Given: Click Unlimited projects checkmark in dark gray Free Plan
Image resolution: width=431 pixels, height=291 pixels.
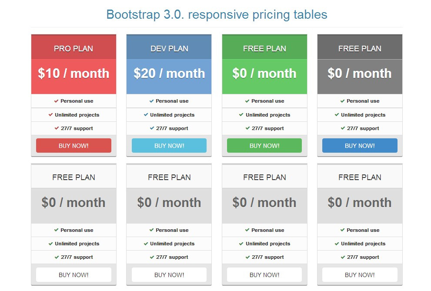Looking at the screenshot, I should point(337,115).
